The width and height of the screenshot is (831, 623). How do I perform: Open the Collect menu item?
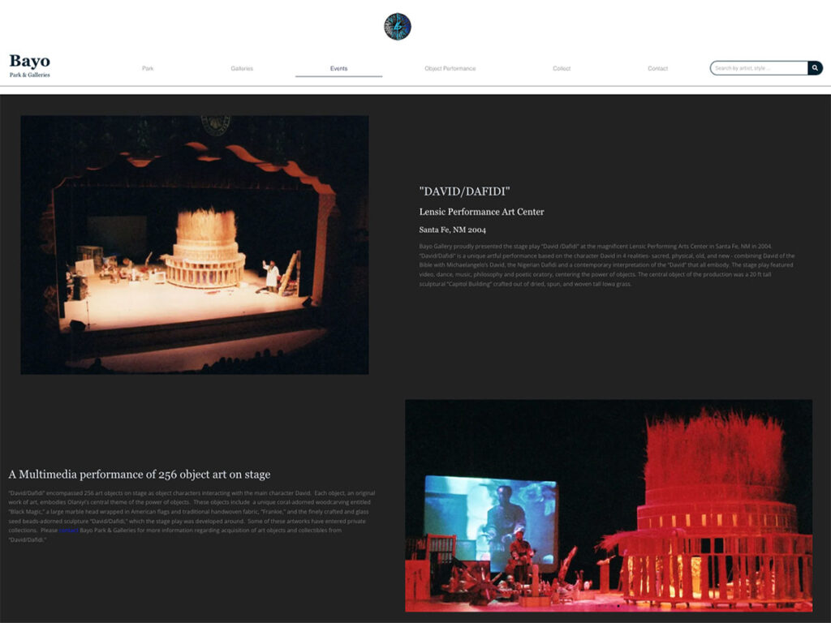click(x=562, y=68)
